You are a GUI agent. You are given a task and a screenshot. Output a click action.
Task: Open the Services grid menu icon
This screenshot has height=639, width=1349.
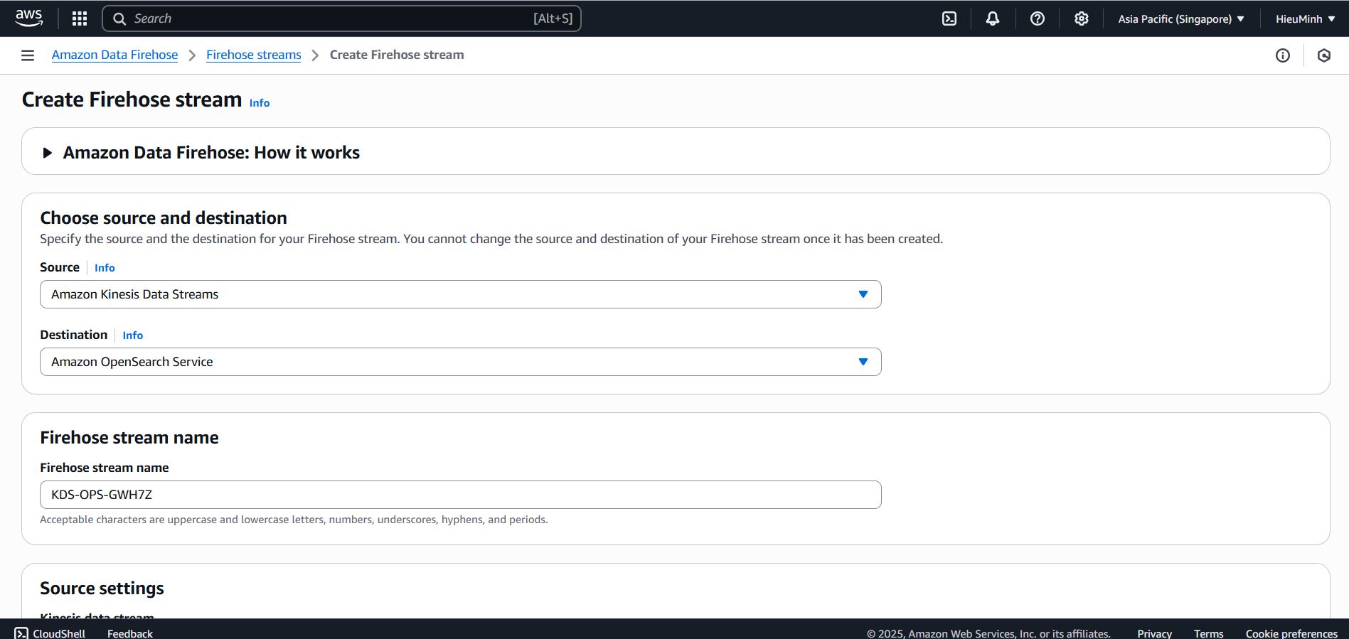tap(80, 18)
